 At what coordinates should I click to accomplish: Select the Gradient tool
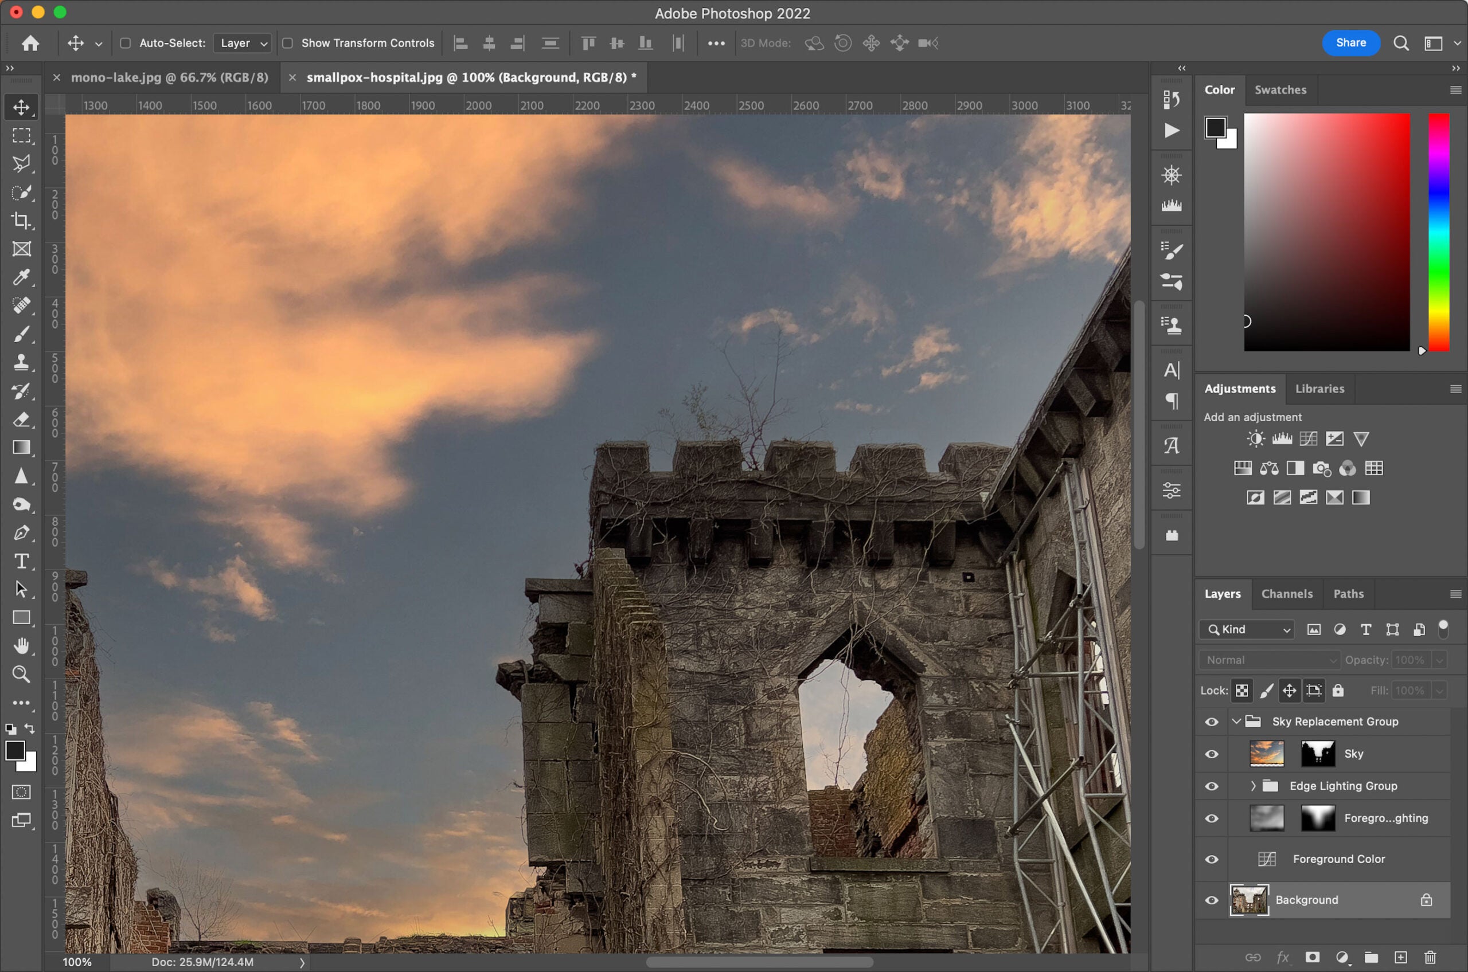tap(21, 447)
